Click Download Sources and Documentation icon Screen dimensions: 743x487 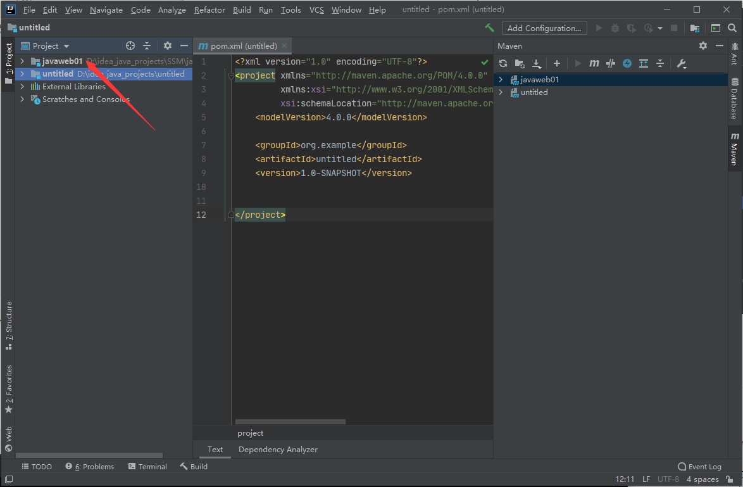(537, 63)
